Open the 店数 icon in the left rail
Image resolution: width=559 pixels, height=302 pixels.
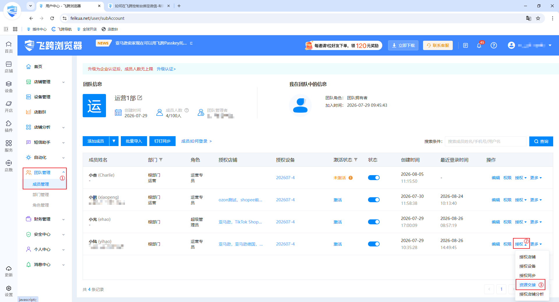point(9,166)
